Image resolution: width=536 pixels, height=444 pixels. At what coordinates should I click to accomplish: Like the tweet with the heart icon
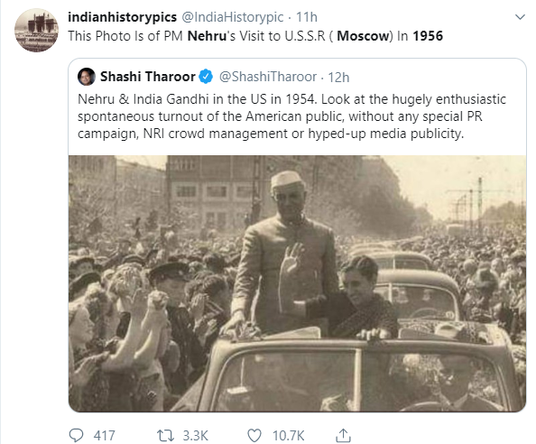[254, 436]
